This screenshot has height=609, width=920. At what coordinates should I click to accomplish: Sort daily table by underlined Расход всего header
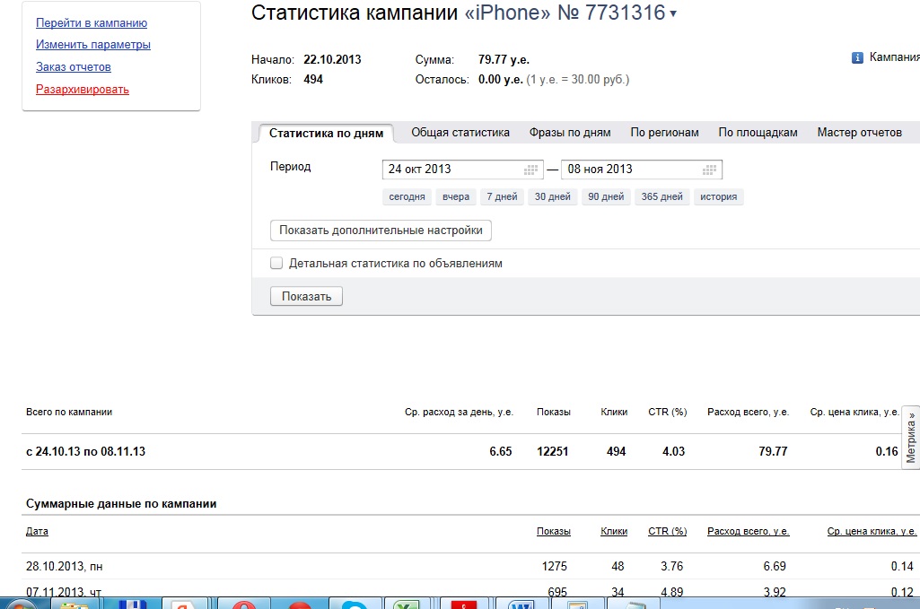[x=748, y=531]
